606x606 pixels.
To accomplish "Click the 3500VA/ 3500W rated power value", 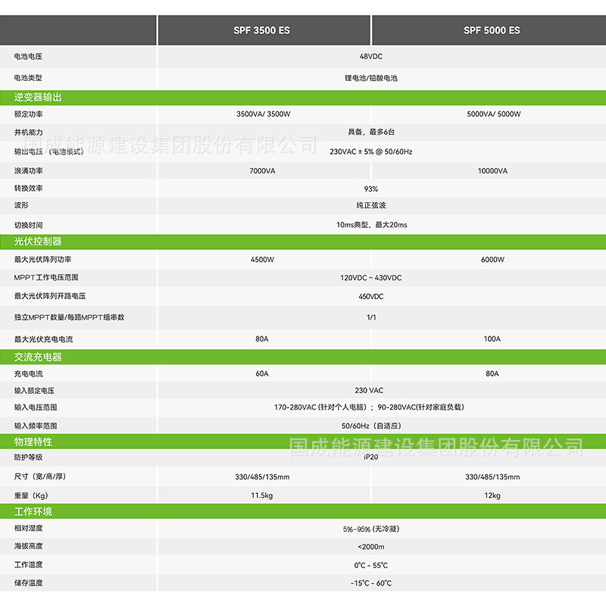I will pos(263,114).
